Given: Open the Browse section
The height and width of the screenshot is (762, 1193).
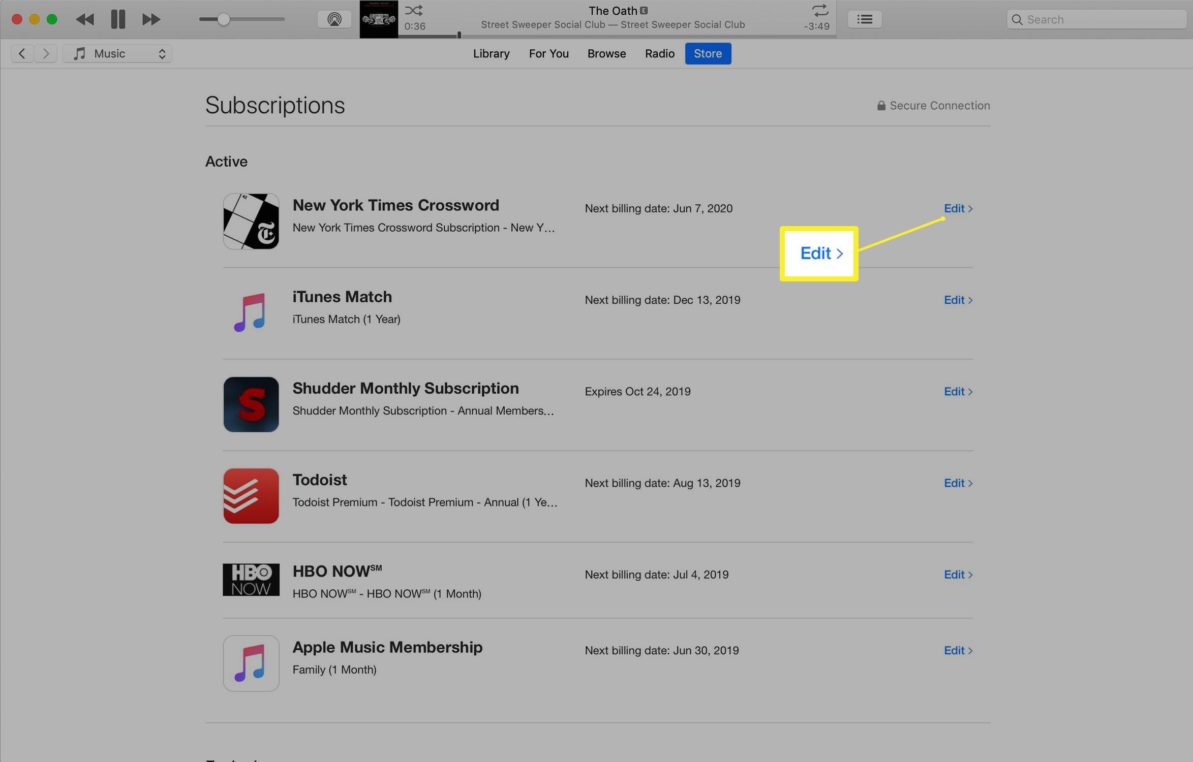Looking at the screenshot, I should tap(606, 53).
